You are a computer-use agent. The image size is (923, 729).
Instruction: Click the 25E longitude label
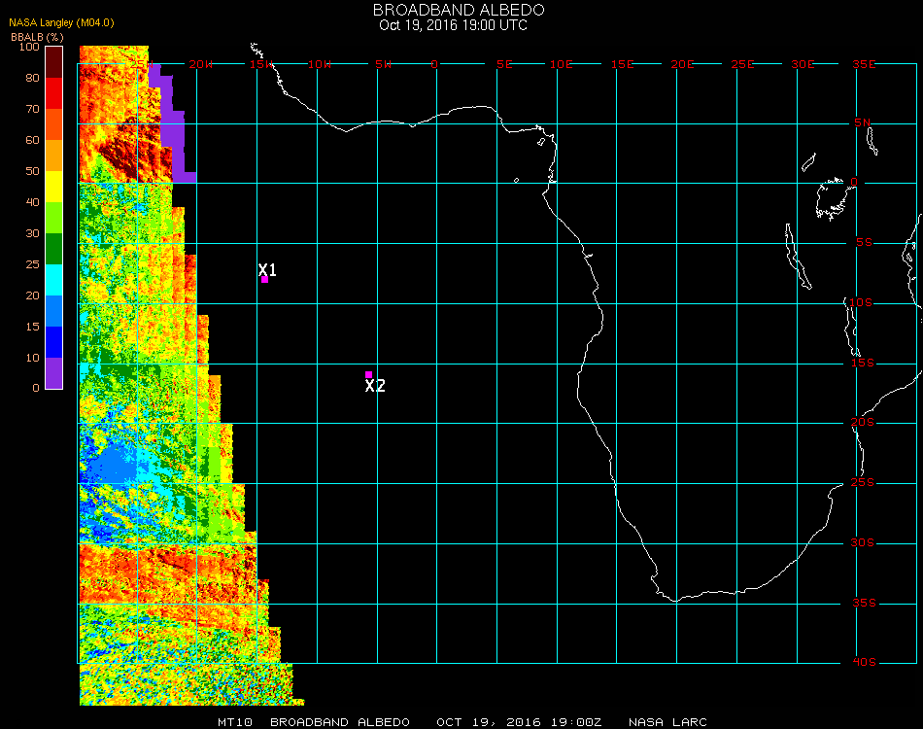click(x=743, y=64)
